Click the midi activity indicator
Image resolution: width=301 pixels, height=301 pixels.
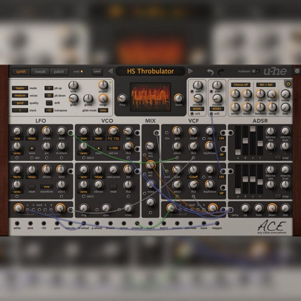click(82, 71)
